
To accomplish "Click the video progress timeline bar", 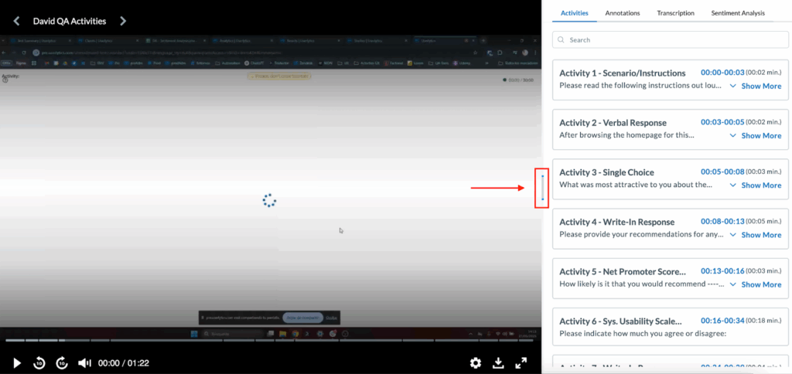I will coord(271,341).
